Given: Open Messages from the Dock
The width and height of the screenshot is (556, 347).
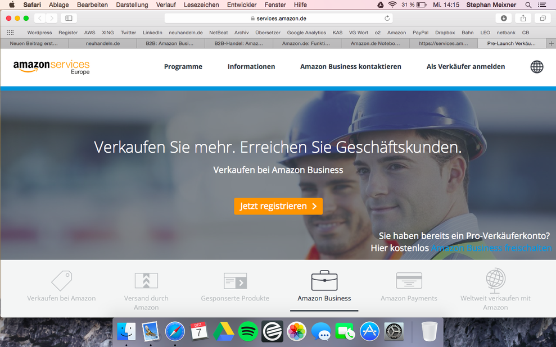Looking at the screenshot, I should tap(321, 331).
